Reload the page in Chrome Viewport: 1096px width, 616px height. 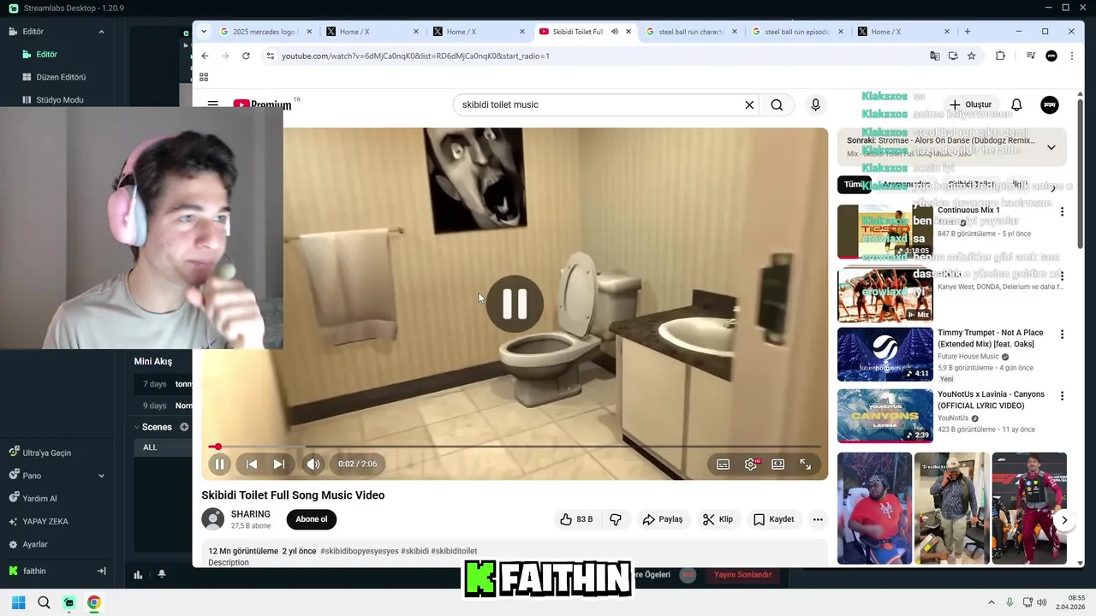coord(246,56)
